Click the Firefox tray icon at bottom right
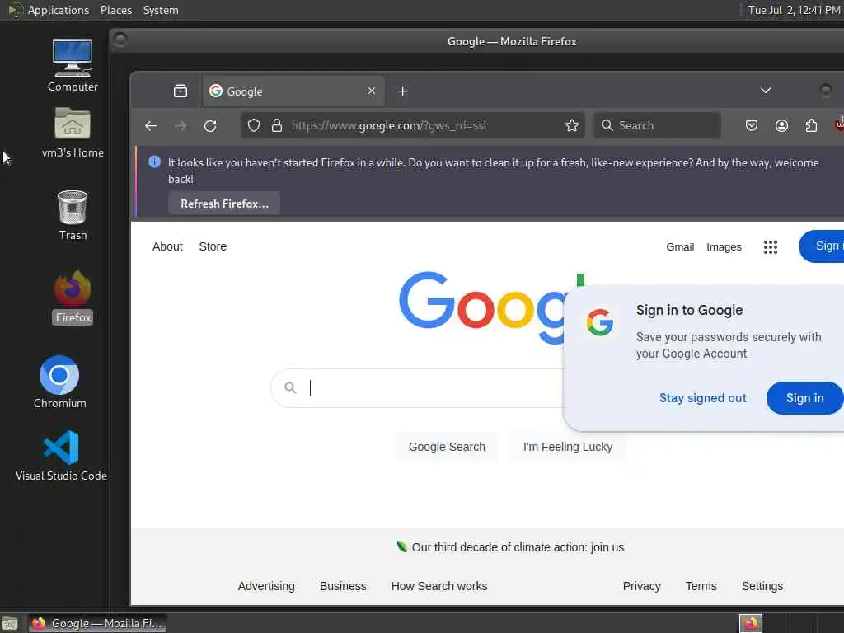 point(750,623)
